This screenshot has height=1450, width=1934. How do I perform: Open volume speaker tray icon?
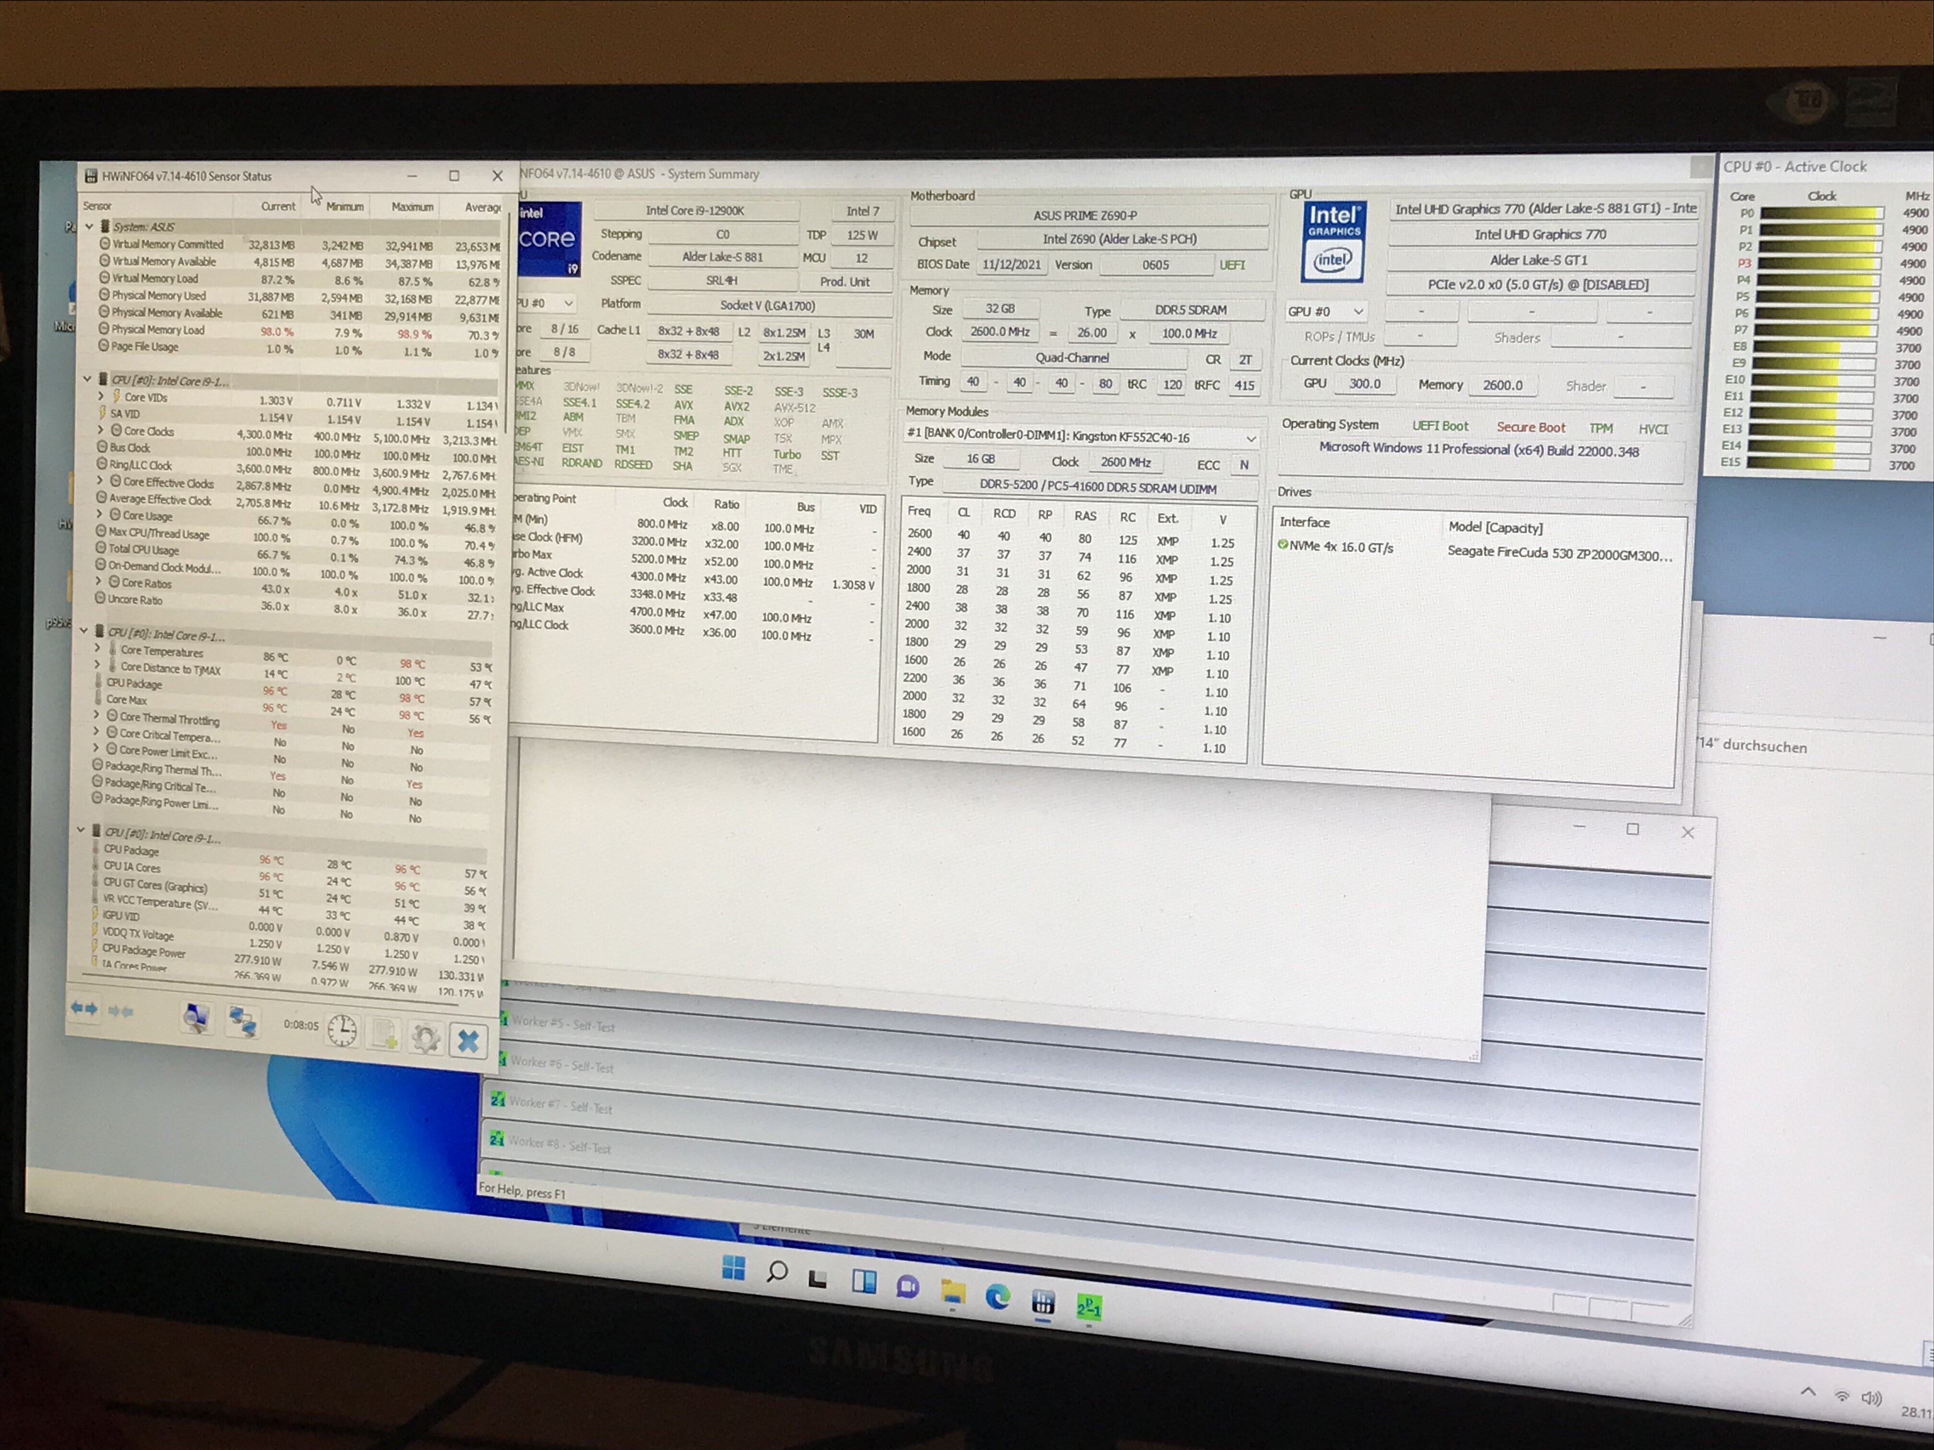(x=1871, y=1398)
